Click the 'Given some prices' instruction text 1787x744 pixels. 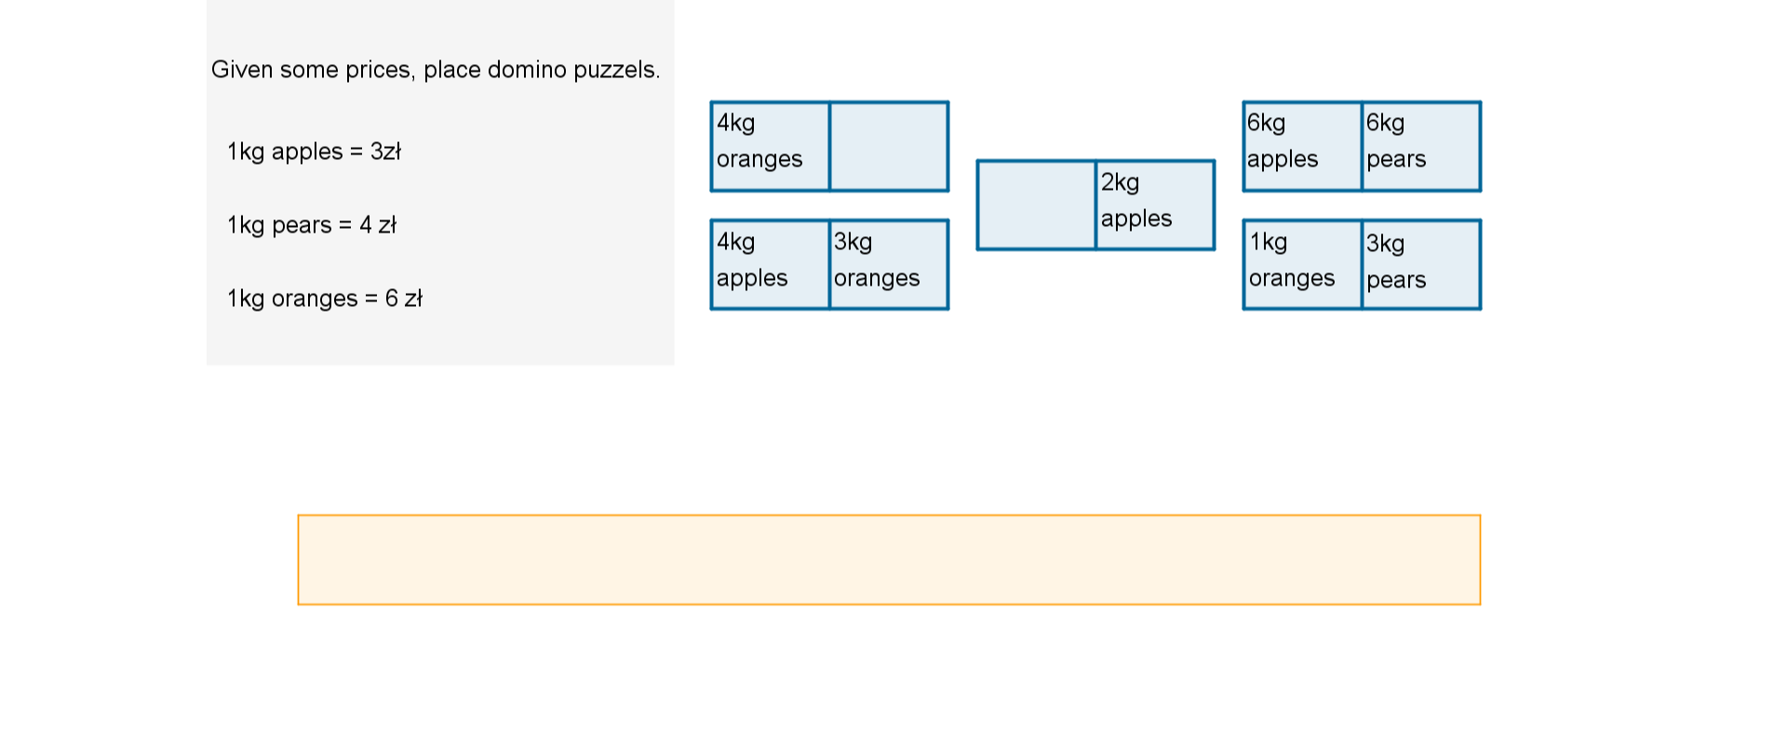coord(436,70)
